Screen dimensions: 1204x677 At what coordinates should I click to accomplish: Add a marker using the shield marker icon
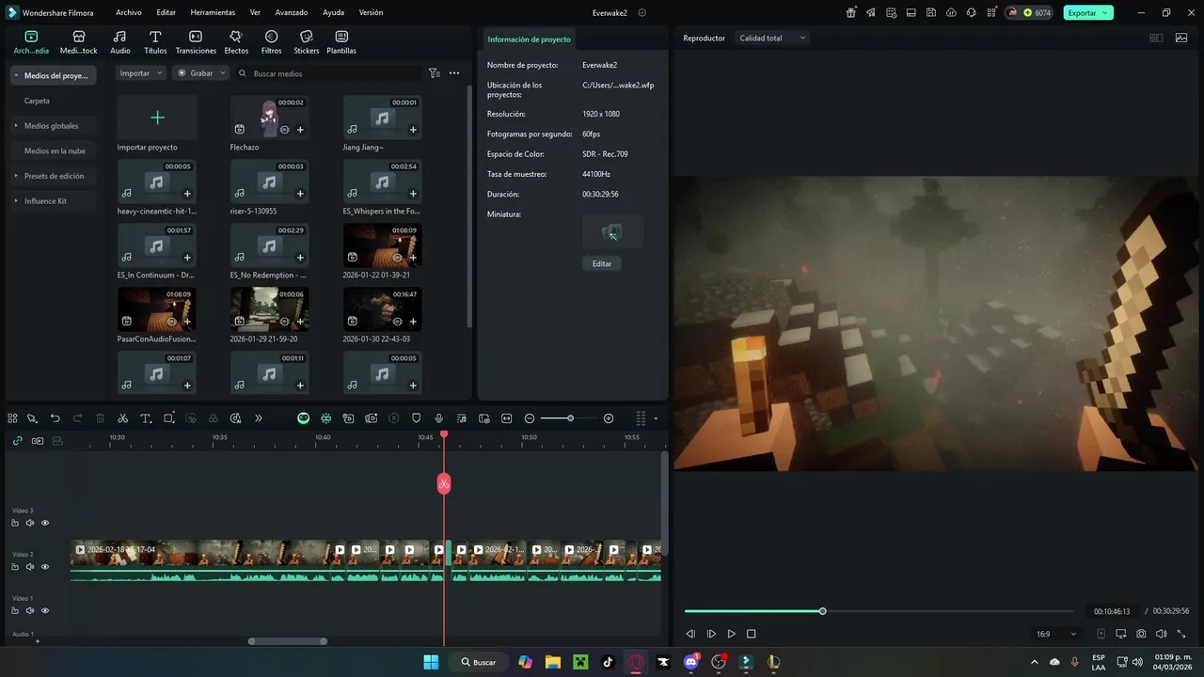click(x=416, y=418)
